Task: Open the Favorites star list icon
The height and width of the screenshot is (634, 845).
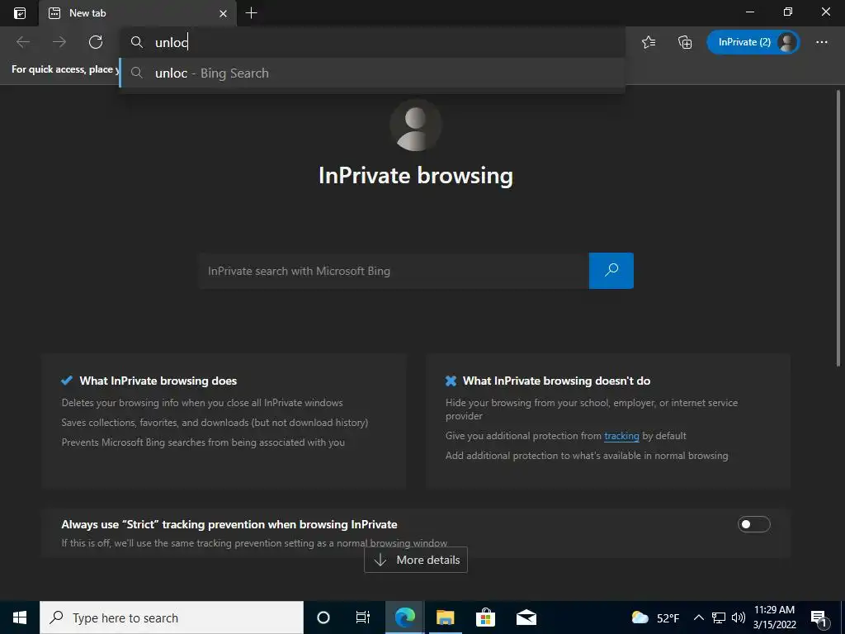Action: 649,42
